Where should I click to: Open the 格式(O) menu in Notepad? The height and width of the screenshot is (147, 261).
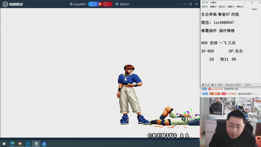click(x=222, y=7)
